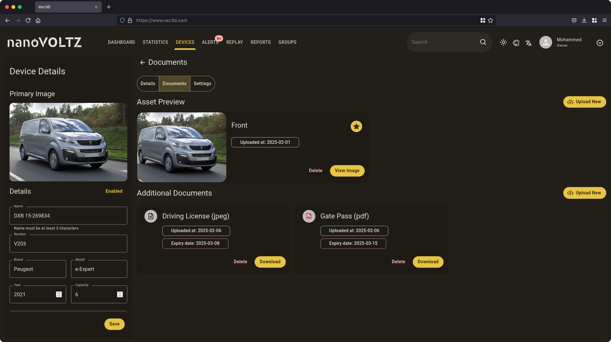Toggle the favorite star on Front image
Screen dimensions: 611x342
click(356, 126)
